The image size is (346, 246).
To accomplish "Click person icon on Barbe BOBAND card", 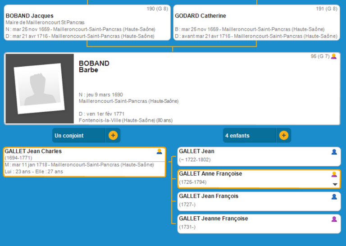I will pyautogui.click(x=334, y=57).
